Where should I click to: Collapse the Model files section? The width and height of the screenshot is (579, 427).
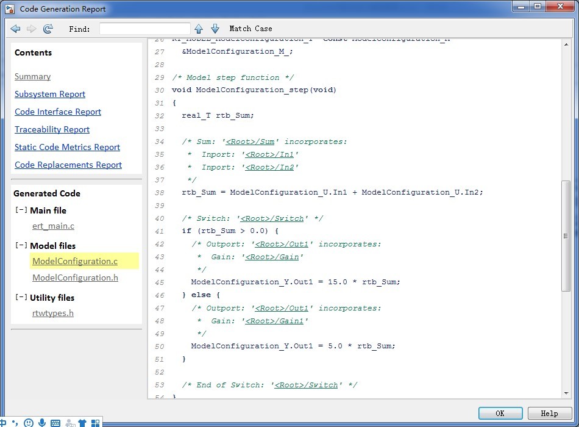21,245
